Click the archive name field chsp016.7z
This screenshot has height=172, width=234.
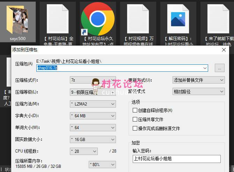point(122,68)
